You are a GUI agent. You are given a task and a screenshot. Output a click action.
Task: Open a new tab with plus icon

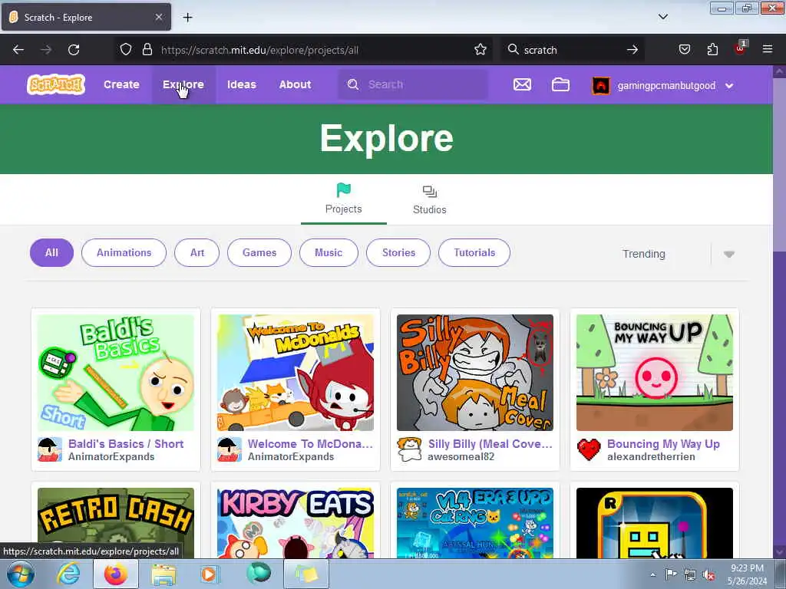[187, 18]
